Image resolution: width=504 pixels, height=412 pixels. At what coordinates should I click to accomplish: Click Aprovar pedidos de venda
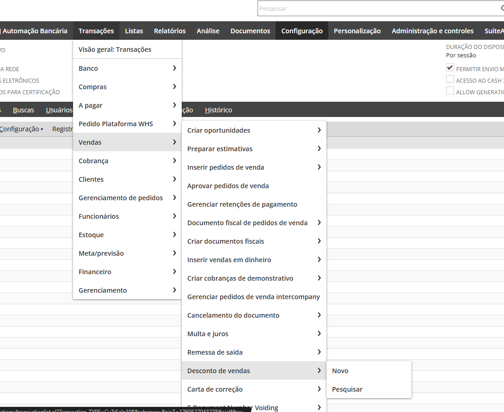click(228, 186)
